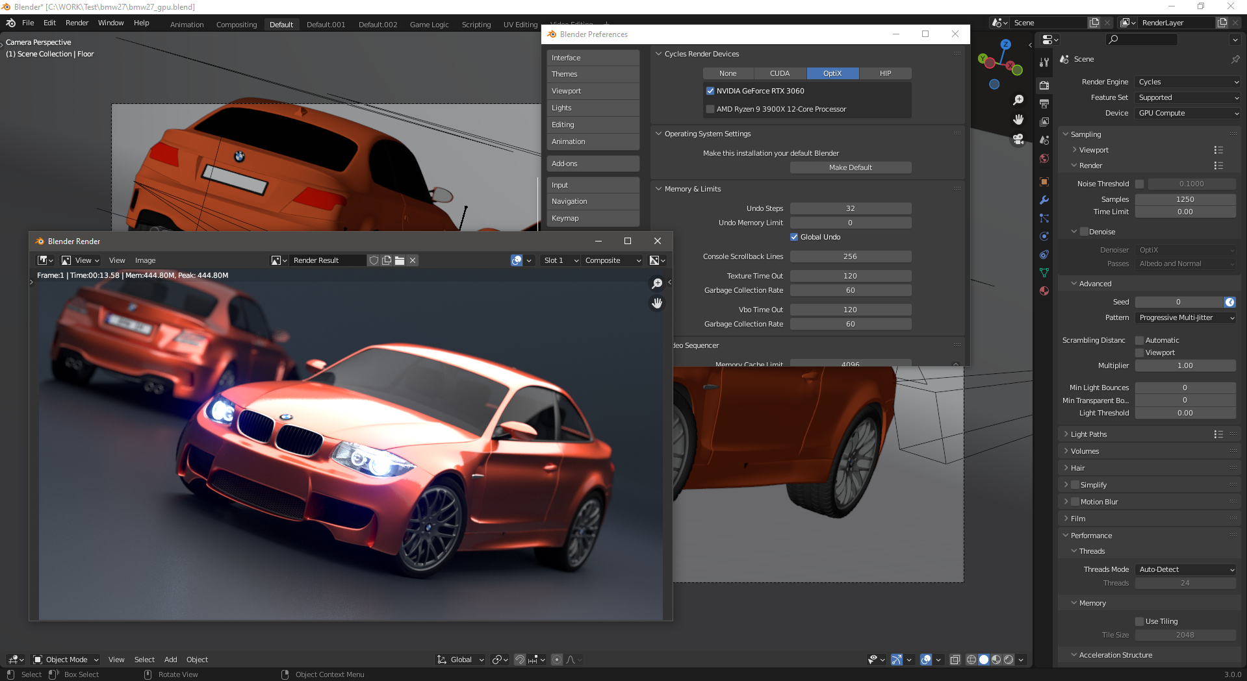Click the camera view icon in viewport
The width and height of the screenshot is (1247, 681).
1018,140
